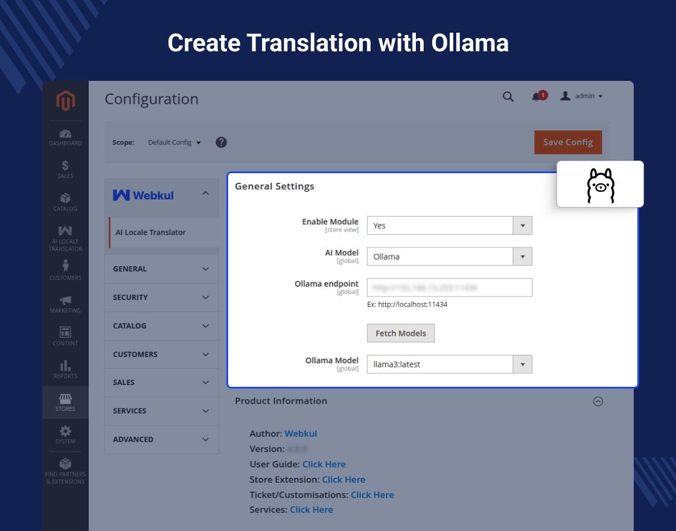Click the search magnifier icon
This screenshot has height=531, width=676.
tap(508, 97)
